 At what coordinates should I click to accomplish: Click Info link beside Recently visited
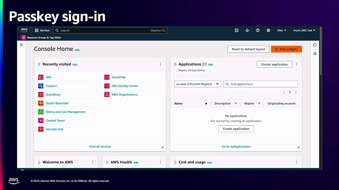[x=75, y=64]
